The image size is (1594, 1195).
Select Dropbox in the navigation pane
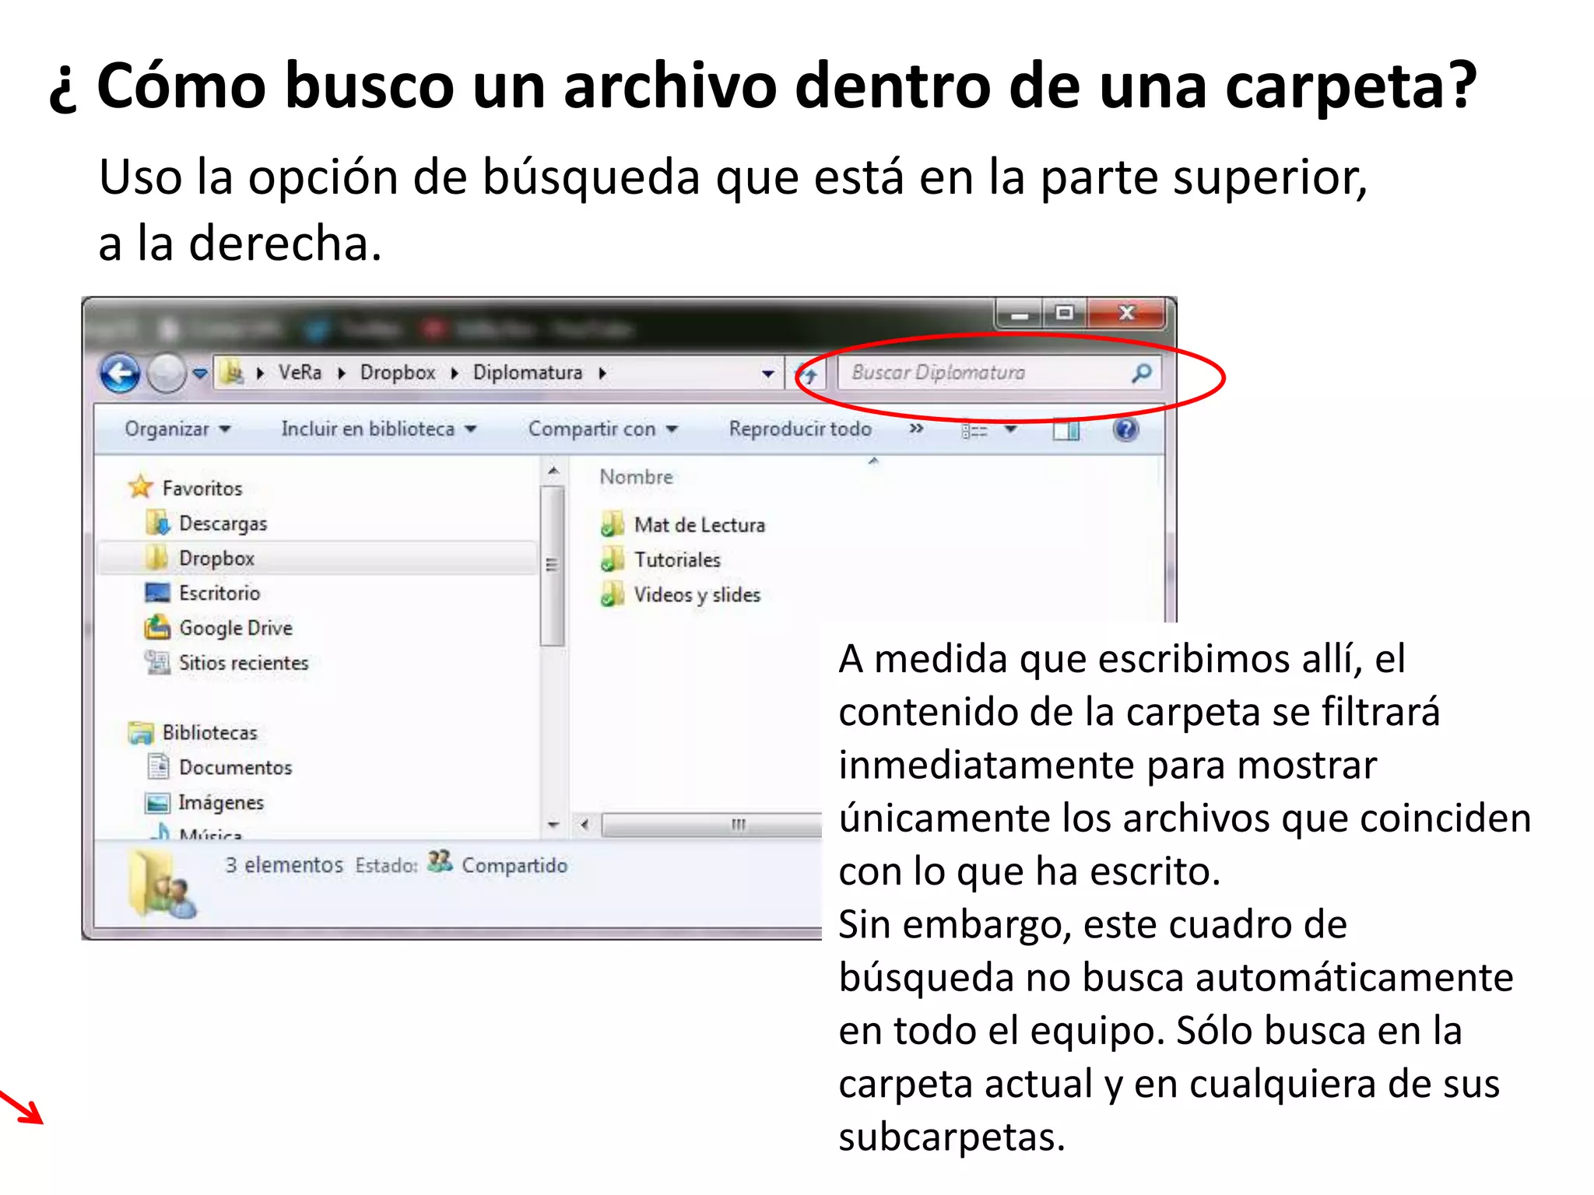click(216, 559)
